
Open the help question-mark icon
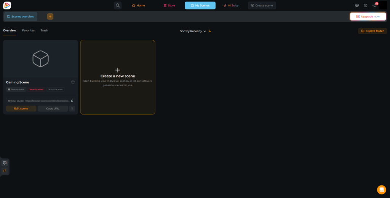(x=5, y=163)
